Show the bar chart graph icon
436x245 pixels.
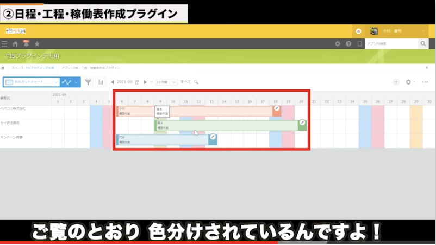101,82
